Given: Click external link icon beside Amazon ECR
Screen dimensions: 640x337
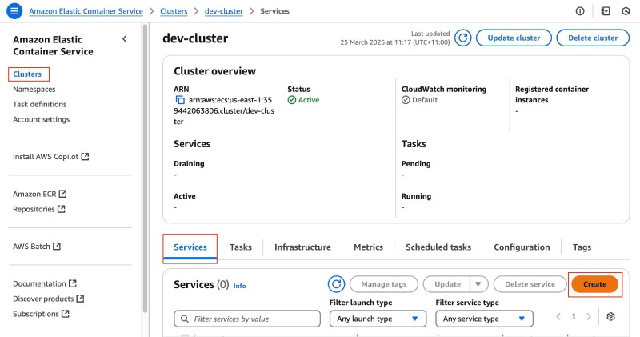Looking at the screenshot, I should [x=62, y=194].
